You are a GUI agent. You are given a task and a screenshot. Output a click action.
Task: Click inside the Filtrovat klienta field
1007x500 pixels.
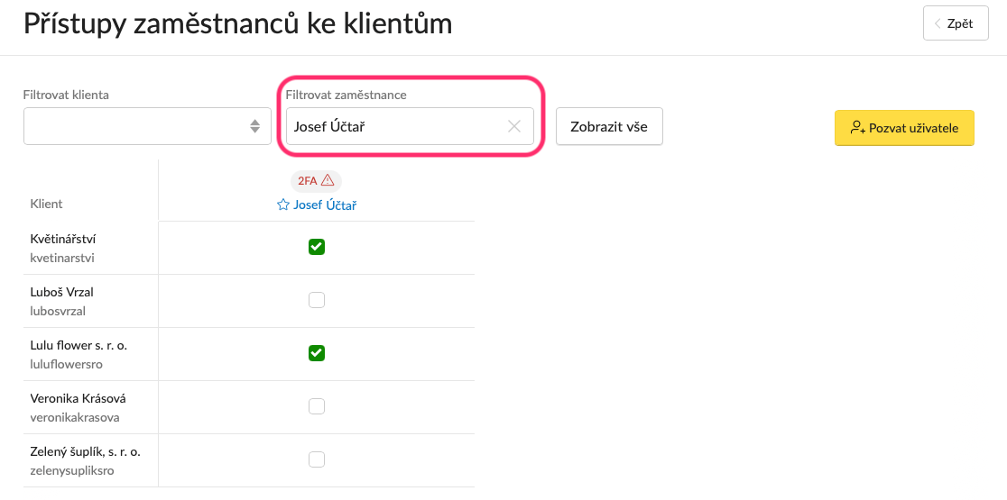pyautogui.click(x=147, y=126)
